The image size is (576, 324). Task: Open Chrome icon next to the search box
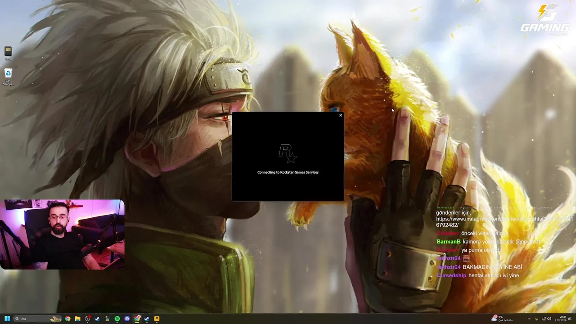tap(67, 319)
